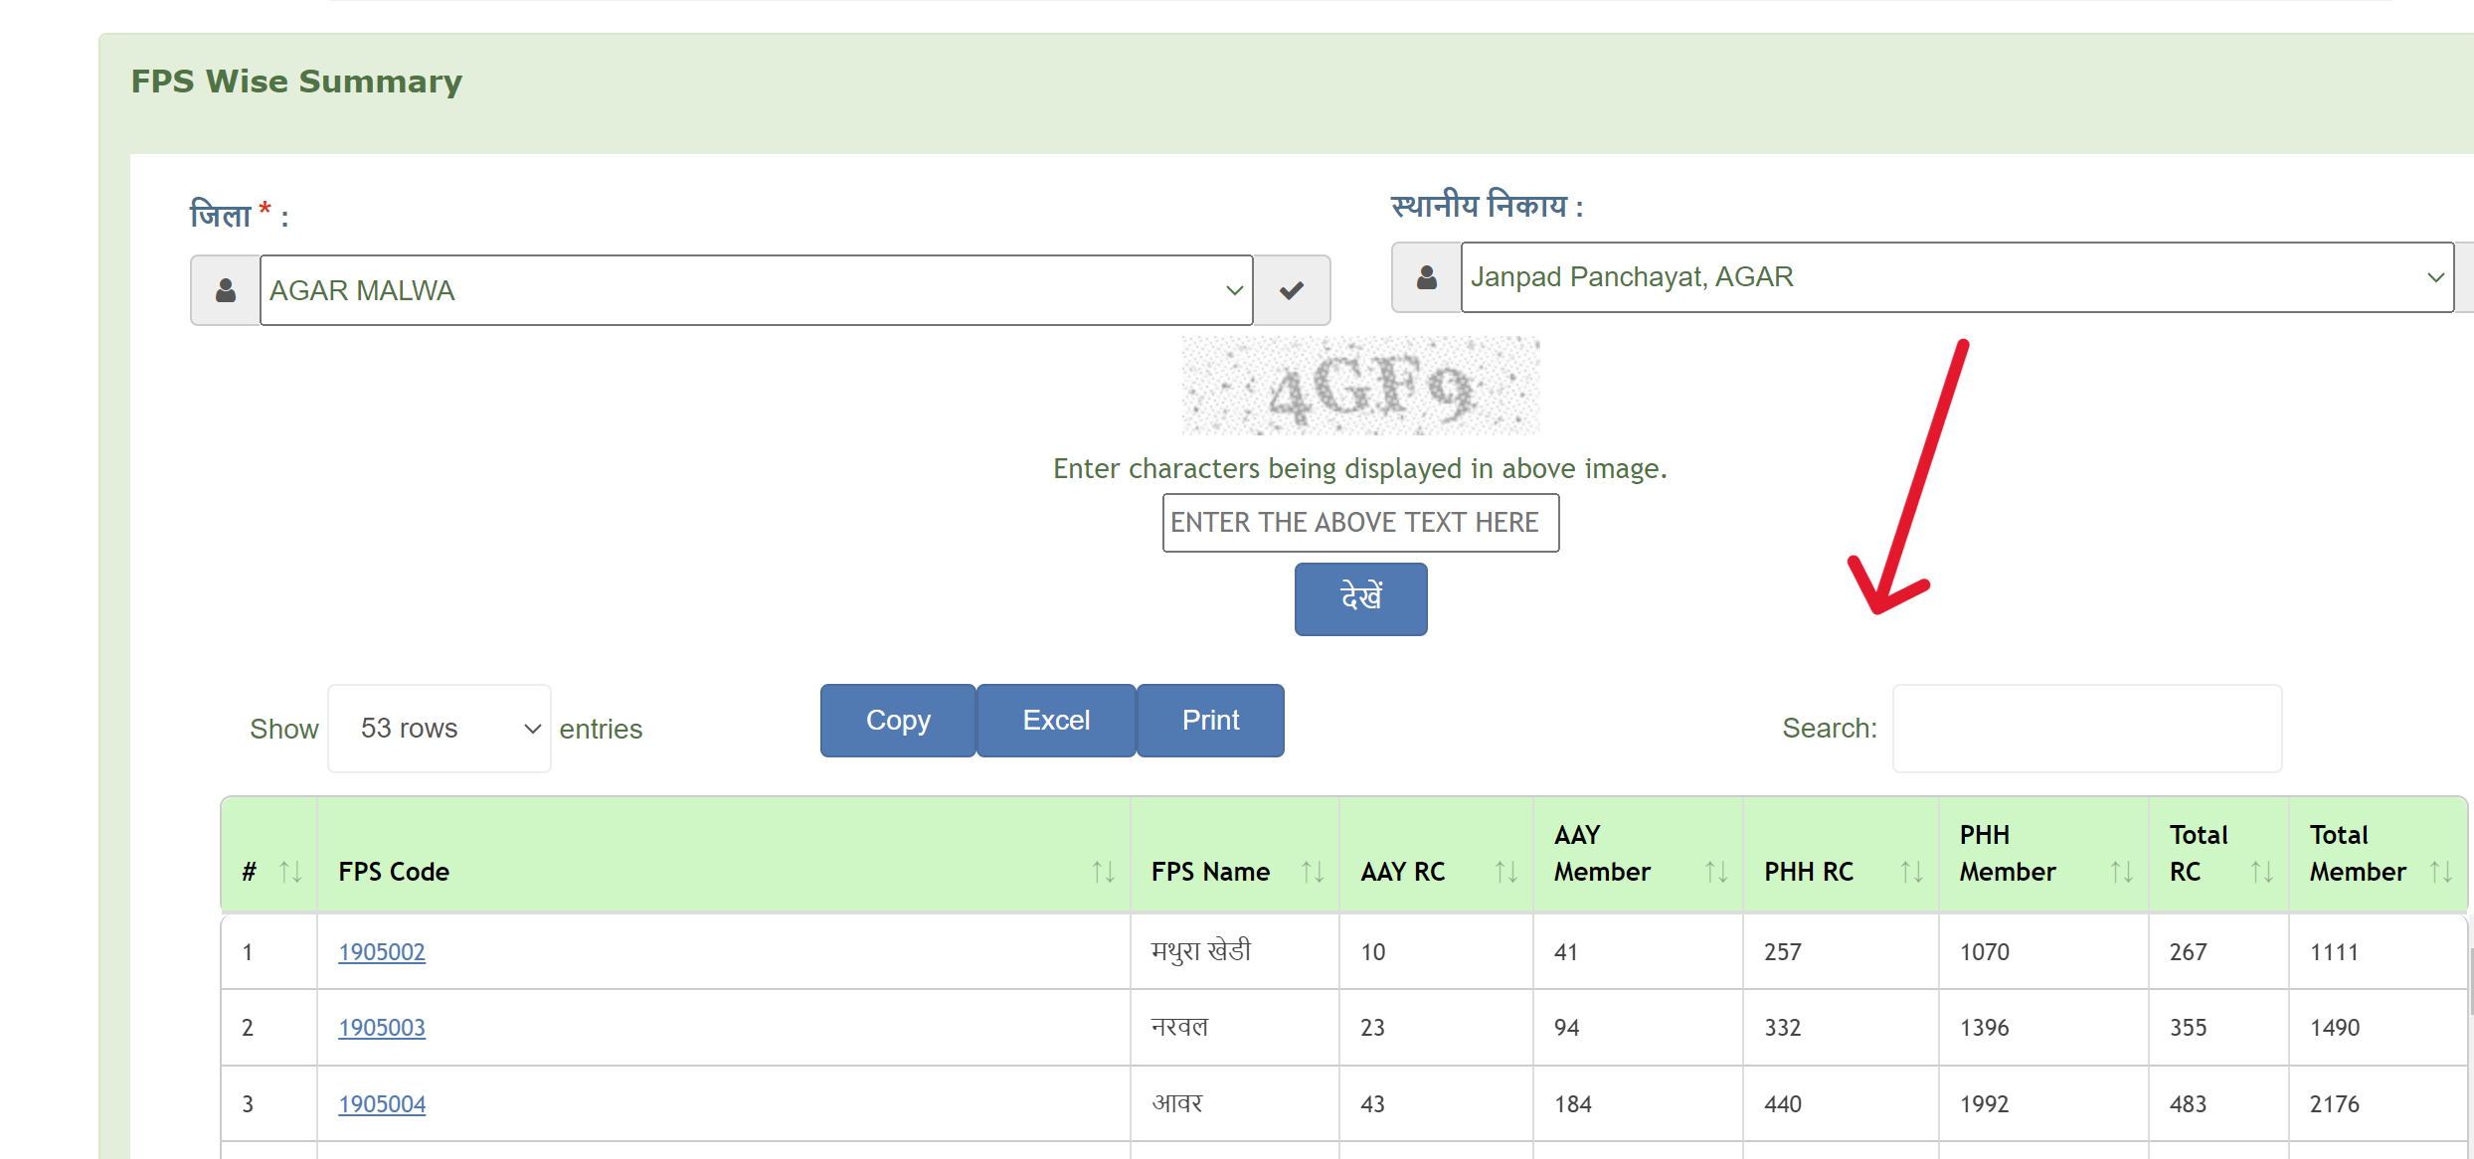
Task: Click the person icon beside the district selector
Action: click(225, 289)
